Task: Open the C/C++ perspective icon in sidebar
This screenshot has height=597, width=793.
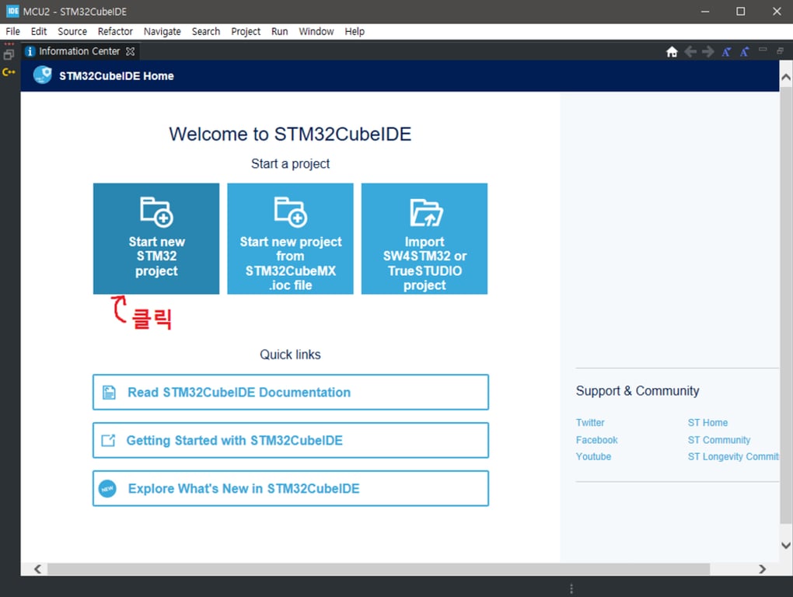Action: tap(9, 72)
